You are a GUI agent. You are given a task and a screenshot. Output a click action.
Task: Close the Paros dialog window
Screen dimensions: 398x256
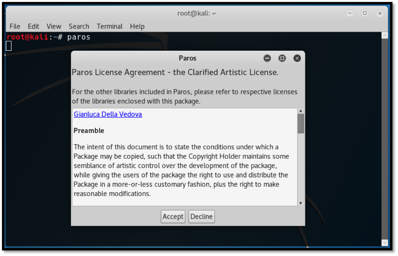click(x=297, y=58)
